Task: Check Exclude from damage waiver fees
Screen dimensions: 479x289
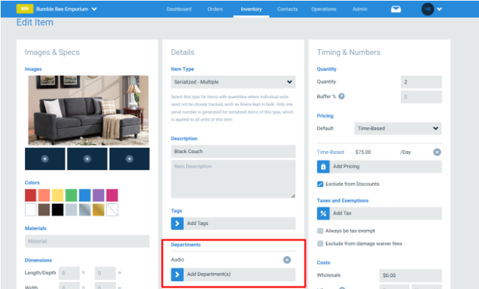Action: (x=320, y=243)
